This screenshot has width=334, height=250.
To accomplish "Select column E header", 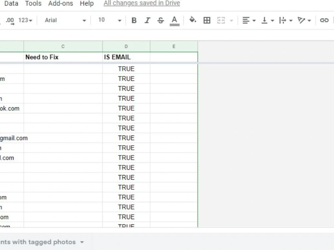I will pyautogui.click(x=174, y=46).
